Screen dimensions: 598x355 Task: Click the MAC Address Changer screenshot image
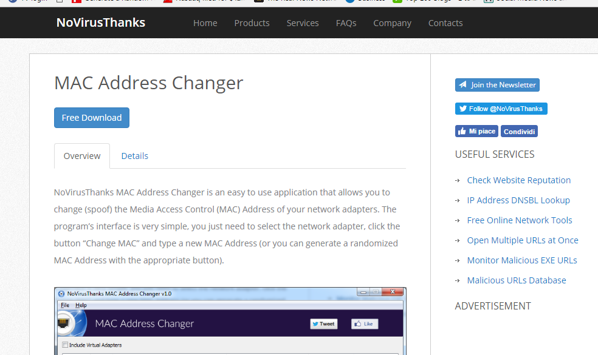point(230,321)
